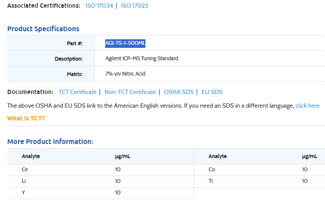The width and height of the screenshot is (325, 214).
Task: Click the 'Agilent ICP-MS Tuning Standard' description text
Action: [142, 59]
